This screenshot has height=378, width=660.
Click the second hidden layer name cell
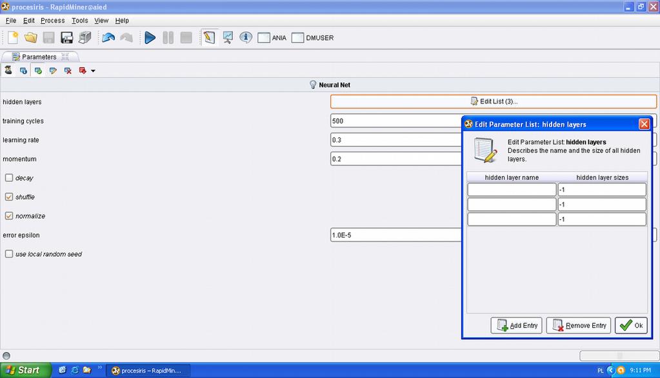[x=512, y=204]
